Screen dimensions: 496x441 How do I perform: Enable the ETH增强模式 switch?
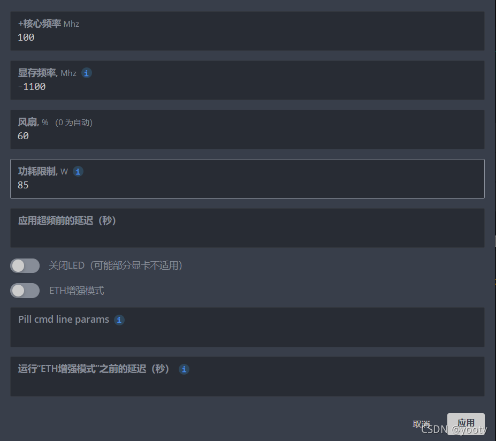tap(25, 291)
